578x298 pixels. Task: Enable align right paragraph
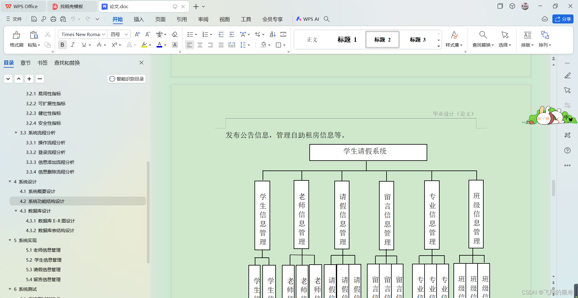click(210, 45)
